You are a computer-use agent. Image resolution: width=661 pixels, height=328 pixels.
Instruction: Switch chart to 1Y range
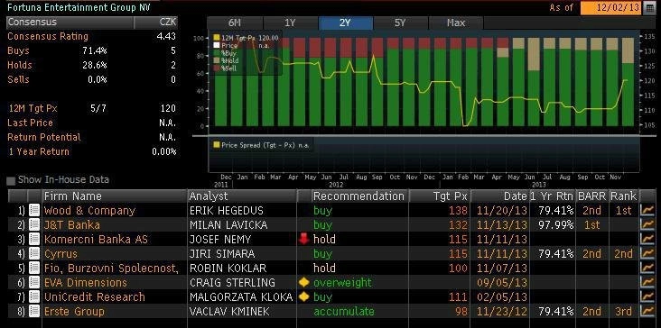291,23
